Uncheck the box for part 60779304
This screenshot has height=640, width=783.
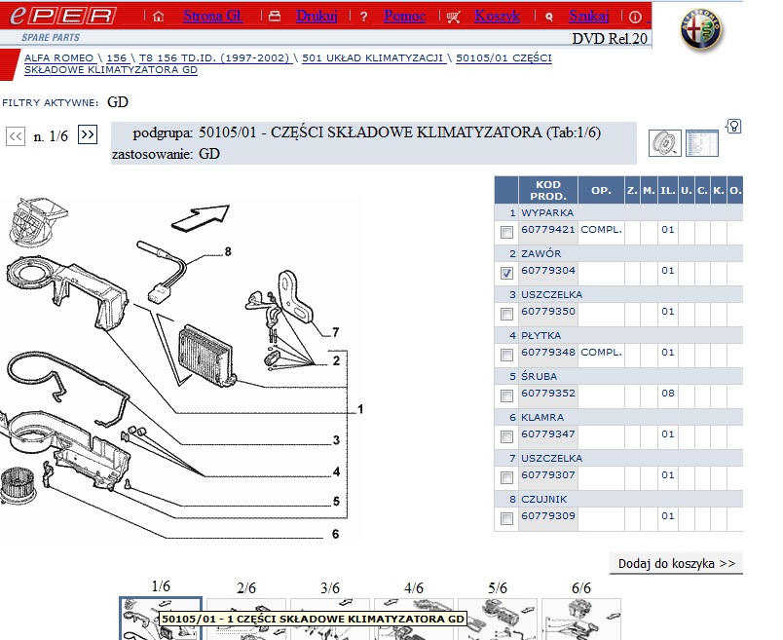506,274
